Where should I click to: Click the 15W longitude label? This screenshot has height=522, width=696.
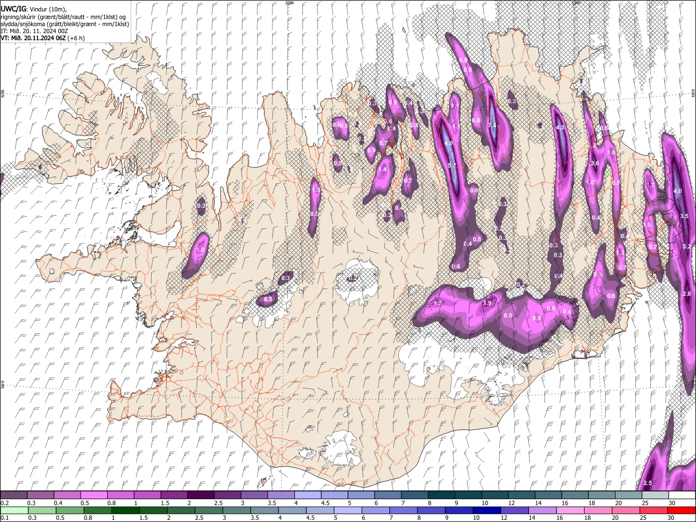(576, 3)
